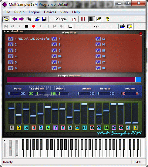Open player file with transport folder icon
Screen dimensions: 148x167
(123, 26)
